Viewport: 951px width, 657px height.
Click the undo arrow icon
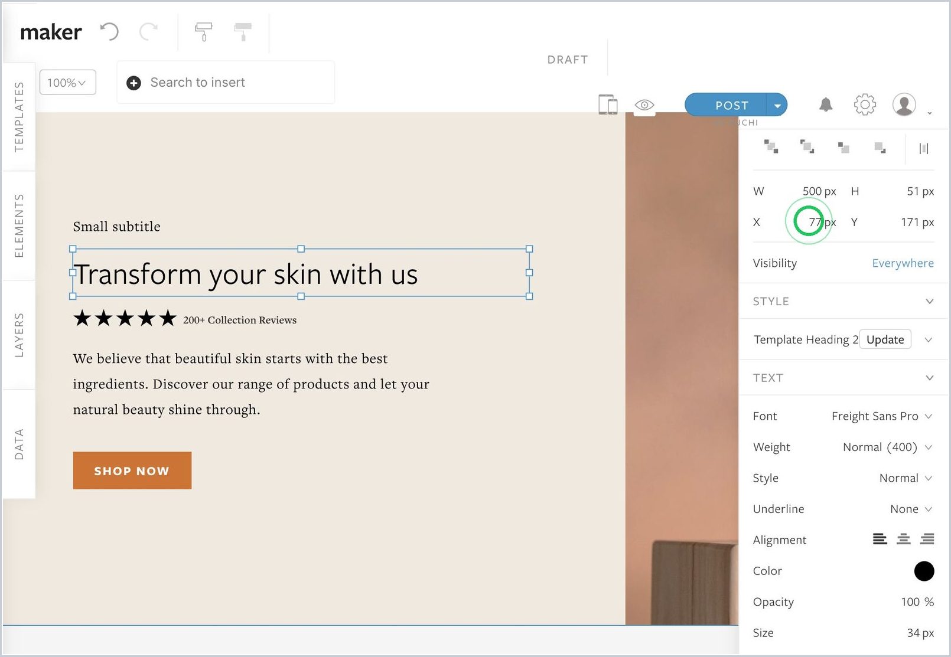(x=109, y=31)
